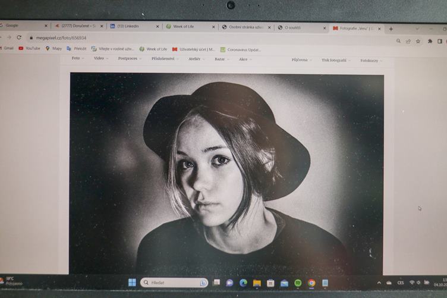Expand the Půjčovna menu
This screenshot has width=447, height=298.
click(x=301, y=60)
